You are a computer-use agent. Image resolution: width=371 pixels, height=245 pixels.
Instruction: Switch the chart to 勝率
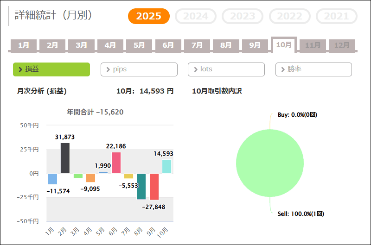313,69
